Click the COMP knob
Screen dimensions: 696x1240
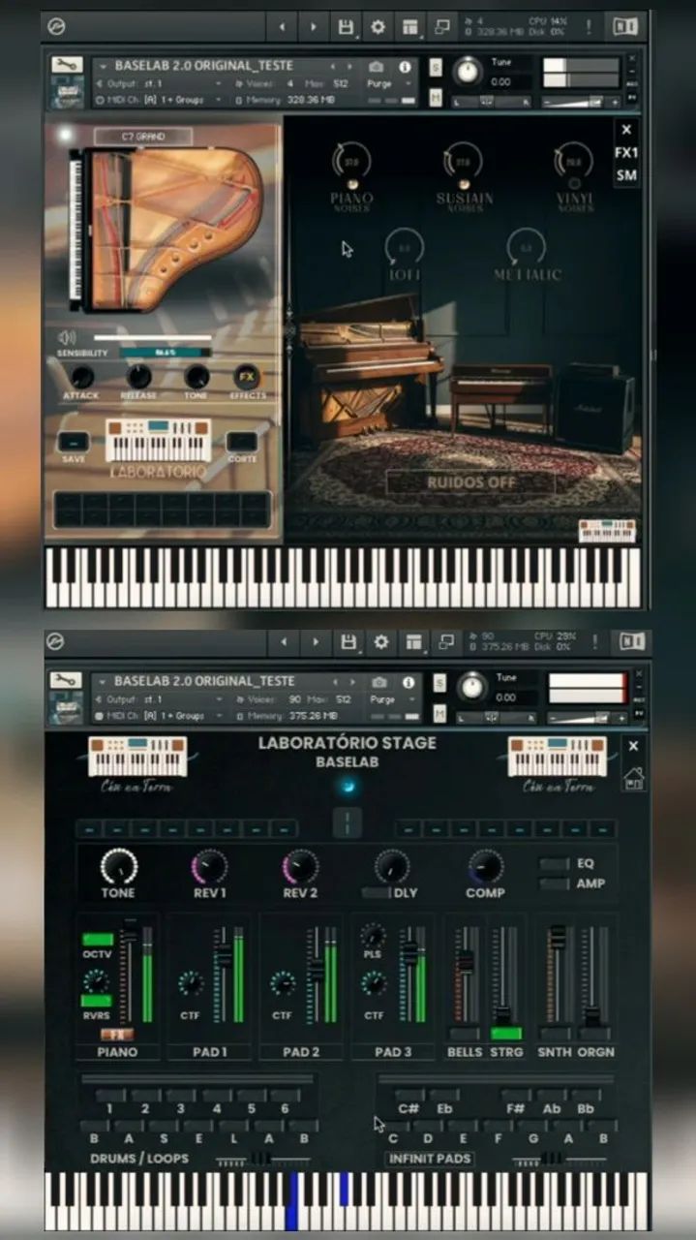(485, 866)
